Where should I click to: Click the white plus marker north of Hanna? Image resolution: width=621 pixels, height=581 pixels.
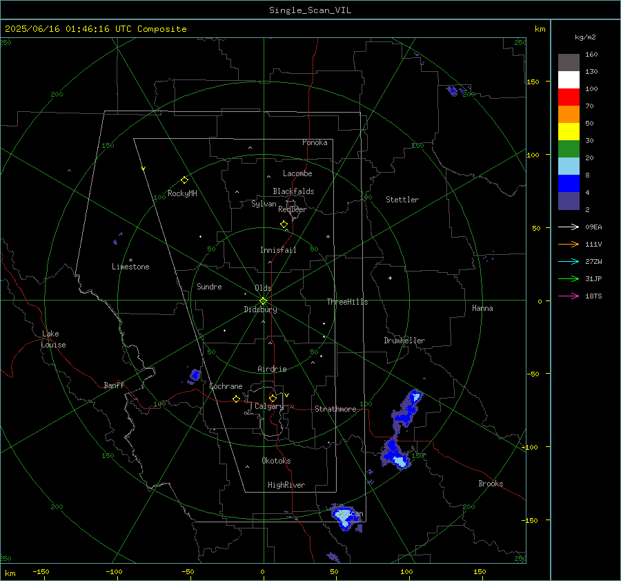pos(390,278)
